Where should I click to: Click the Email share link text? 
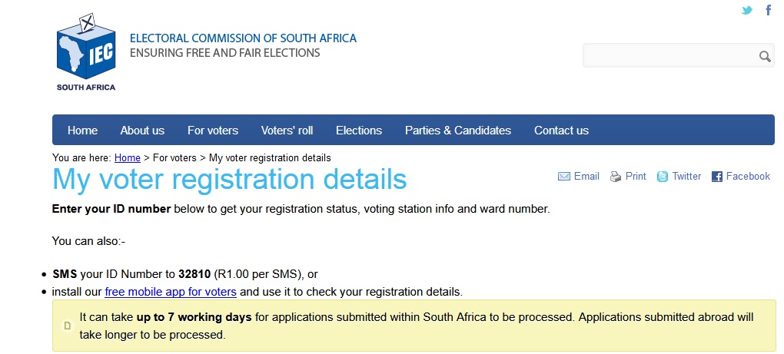[x=586, y=177]
